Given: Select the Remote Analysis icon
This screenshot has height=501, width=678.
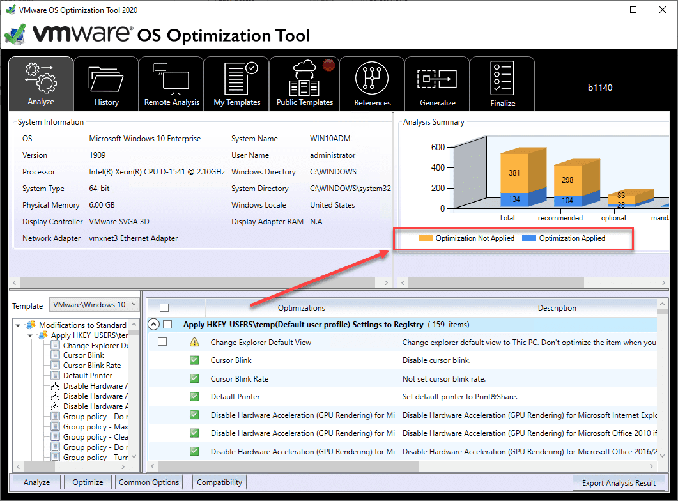Looking at the screenshot, I should (x=171, y=83).
